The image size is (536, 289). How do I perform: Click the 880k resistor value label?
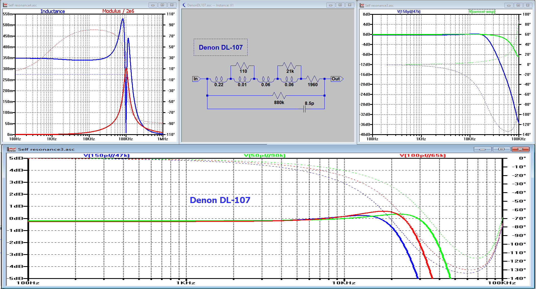(279, 103)
